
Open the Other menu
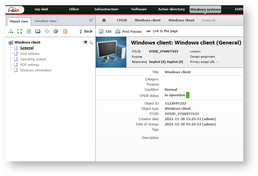pyautogui.click(x=74, y=9)
